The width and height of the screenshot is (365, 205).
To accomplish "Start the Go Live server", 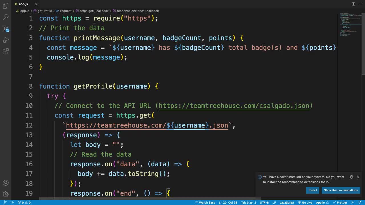I will [x=305, y=202].
